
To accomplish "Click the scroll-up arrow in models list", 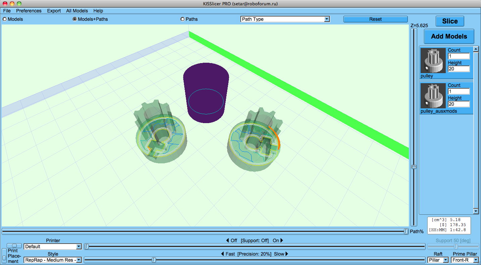I will [x=476, y=49].
